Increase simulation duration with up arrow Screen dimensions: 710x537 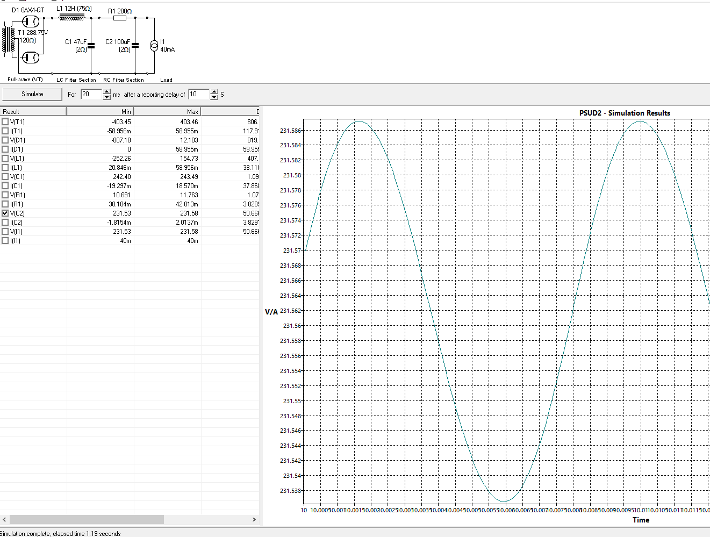[x=106, y=91]
